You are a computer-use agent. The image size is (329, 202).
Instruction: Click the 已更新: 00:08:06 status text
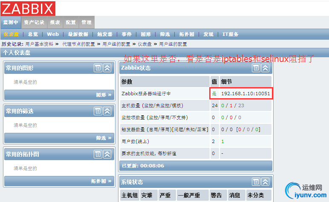click(143, 166)
